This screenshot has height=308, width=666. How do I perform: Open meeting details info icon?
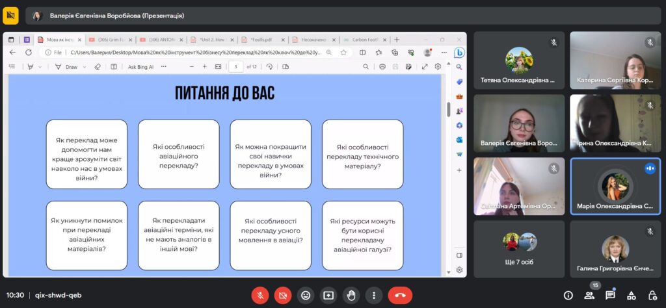[x=568, y=295]
